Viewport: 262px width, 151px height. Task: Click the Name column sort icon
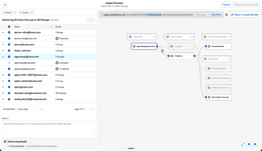(49, 27)
